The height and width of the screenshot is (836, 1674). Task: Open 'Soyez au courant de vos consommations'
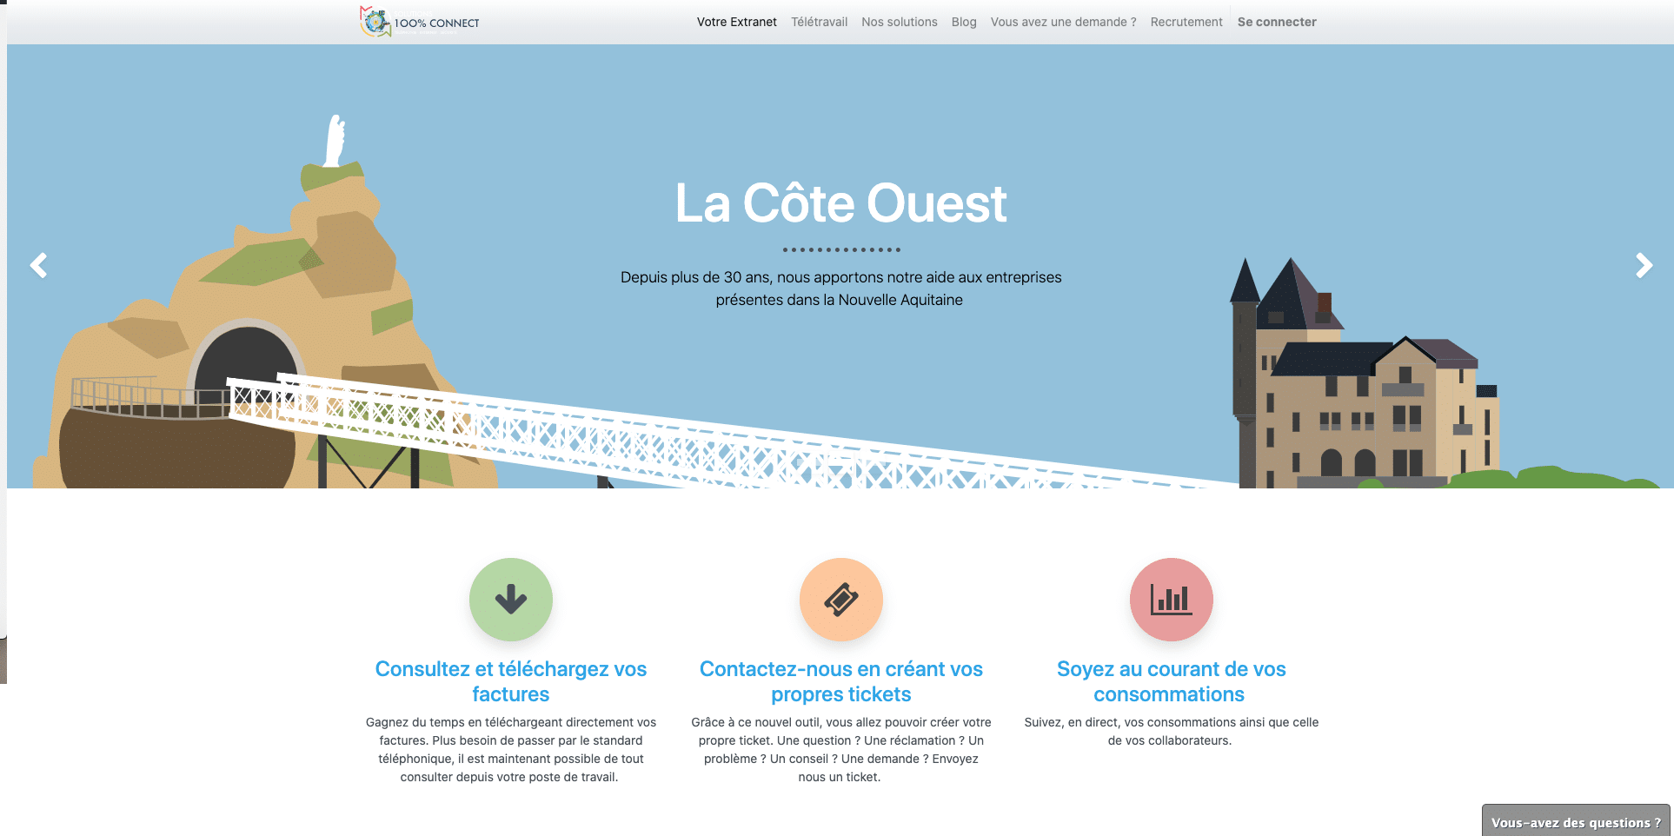pos(1171,681)
